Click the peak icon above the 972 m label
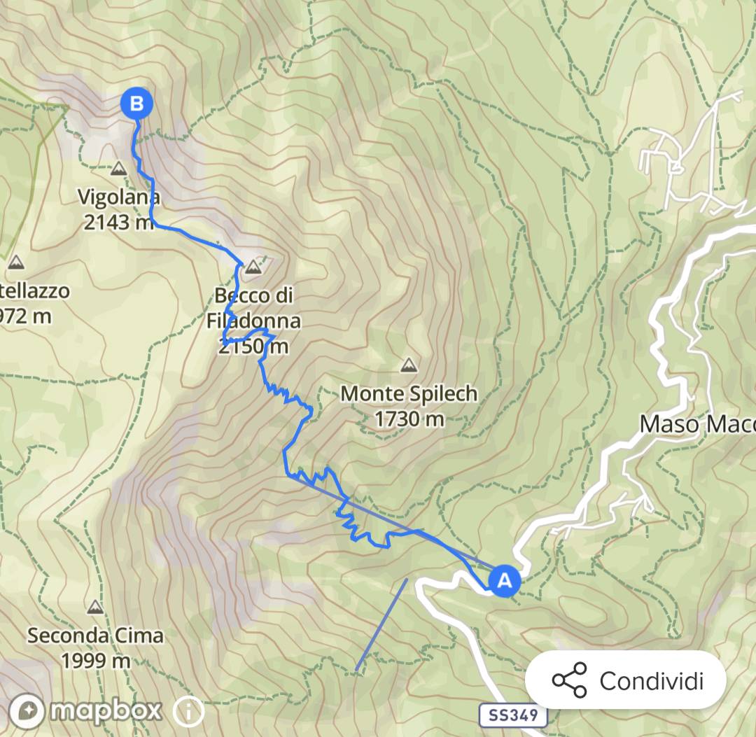The height and width of the screenshot is (737, 756). [16, 262]
